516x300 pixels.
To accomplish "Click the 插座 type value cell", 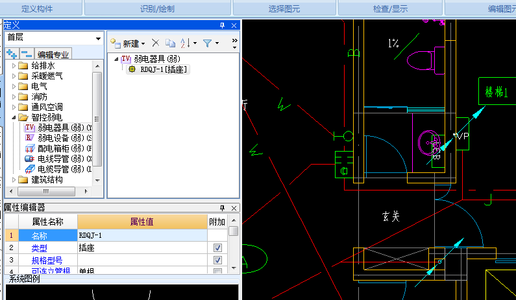I will coord(142,248).
